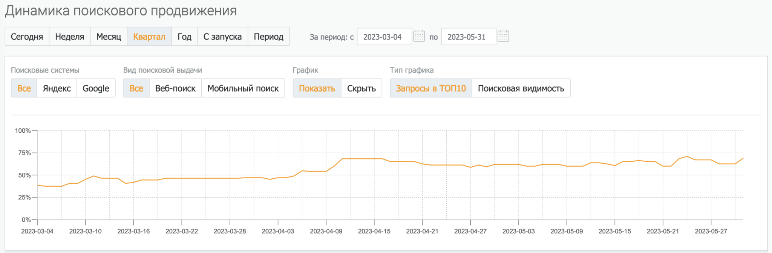Filter search engines by Google
Viewport: 772px width, 253px height.
click(x=96, y=88)
